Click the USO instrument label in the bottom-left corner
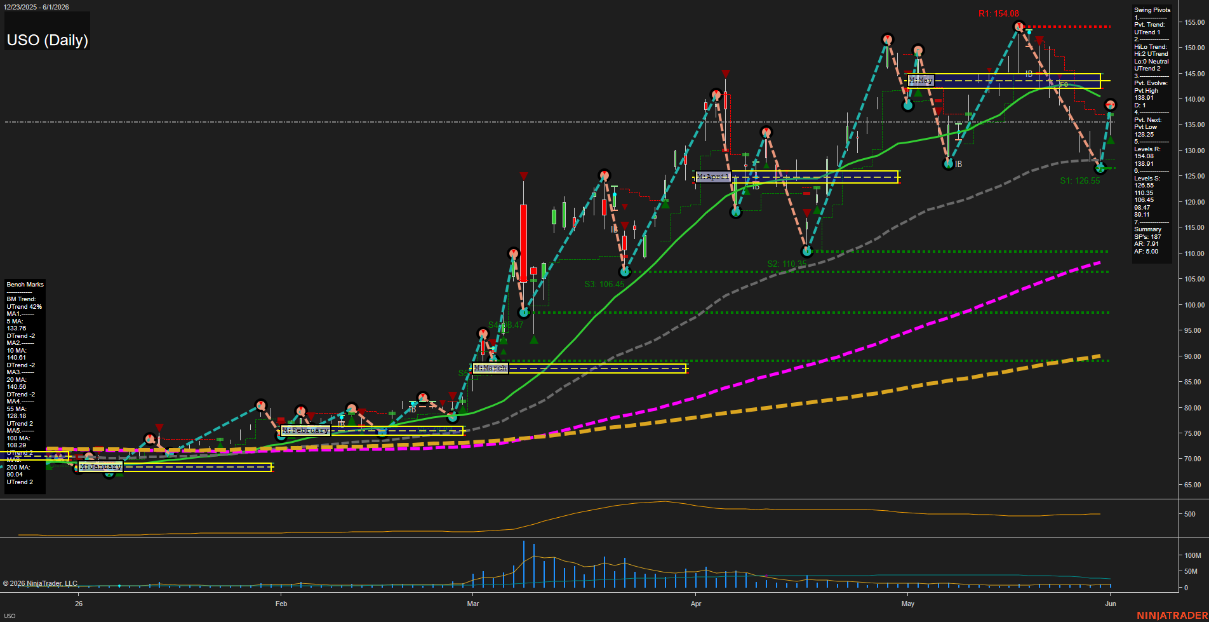Screen dimensions: 1209x622 coord(10,616)
